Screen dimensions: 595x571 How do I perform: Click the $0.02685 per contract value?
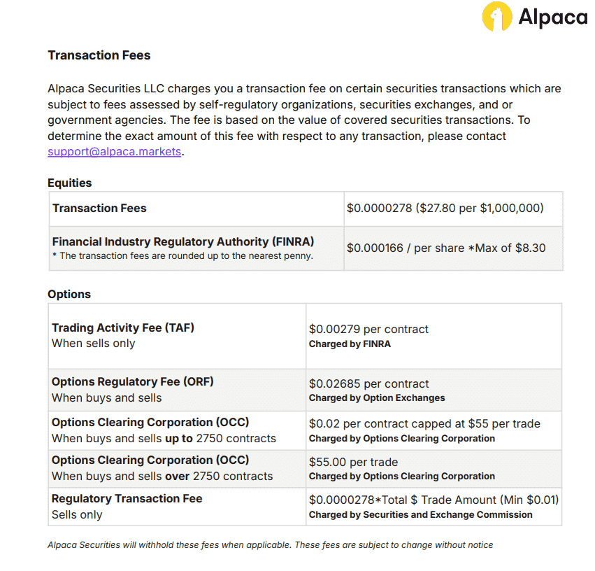[x=369, y=383]
